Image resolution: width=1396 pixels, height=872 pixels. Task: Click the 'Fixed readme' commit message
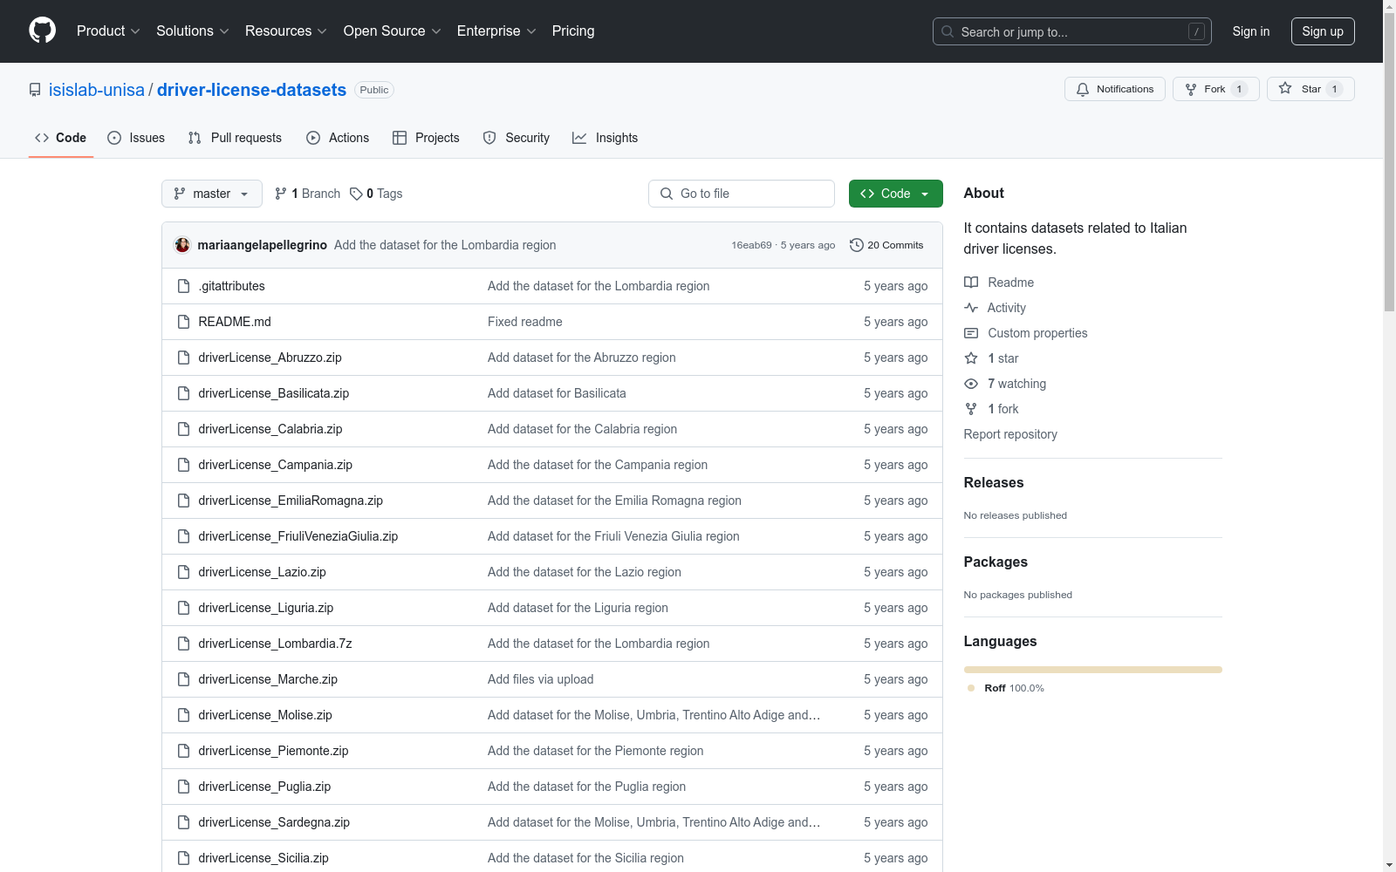(x=525, y=322)
